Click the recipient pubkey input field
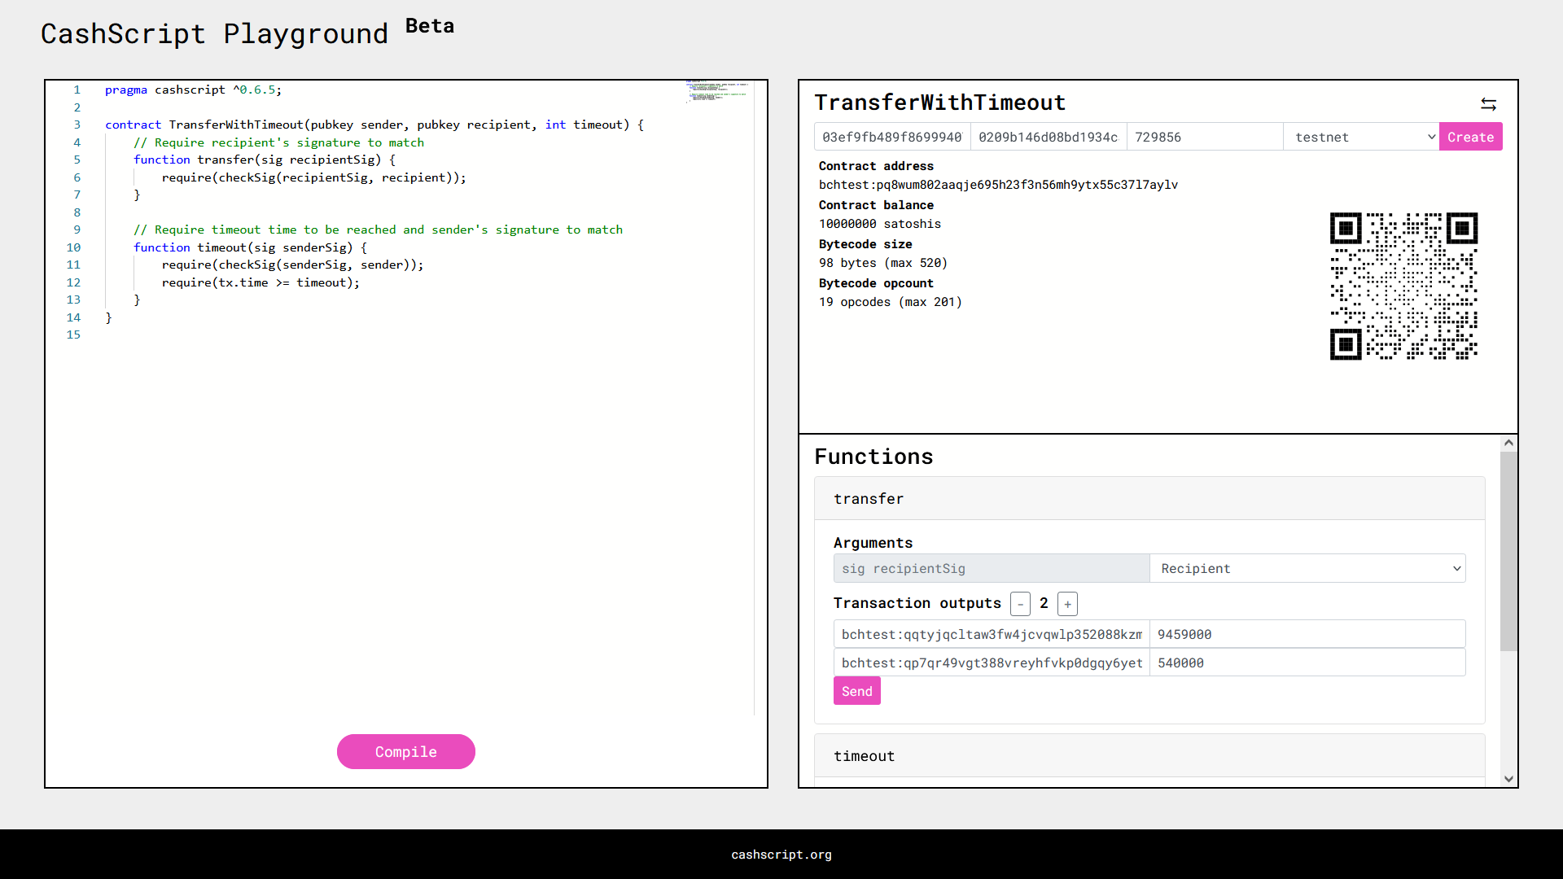The image size is (1563, 879). (x=1049, y=137)
